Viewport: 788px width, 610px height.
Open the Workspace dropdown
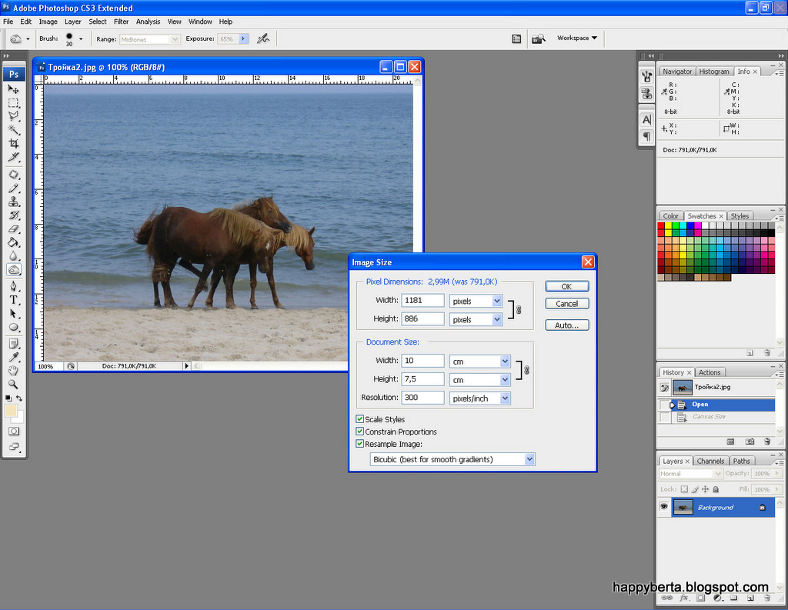[577, 38]
